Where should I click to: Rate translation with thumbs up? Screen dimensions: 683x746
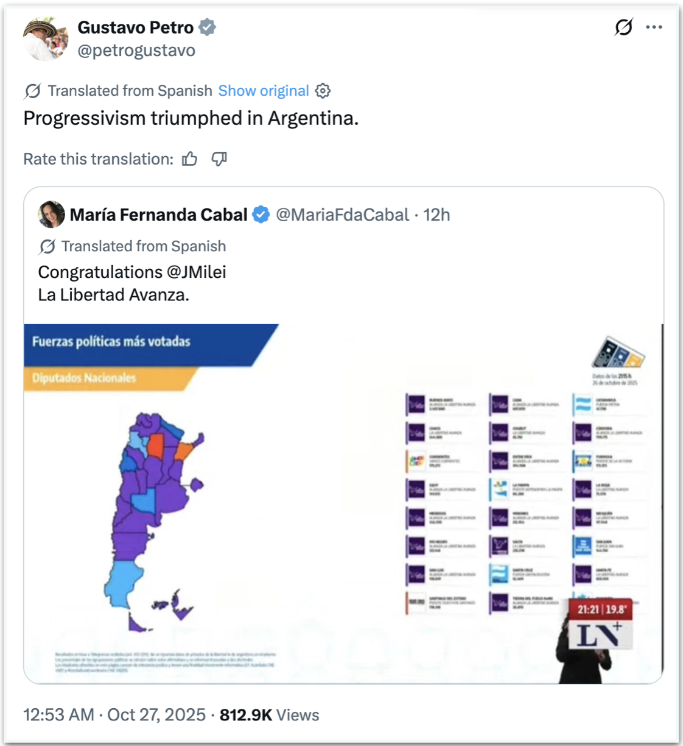click(x=190, y=159)
